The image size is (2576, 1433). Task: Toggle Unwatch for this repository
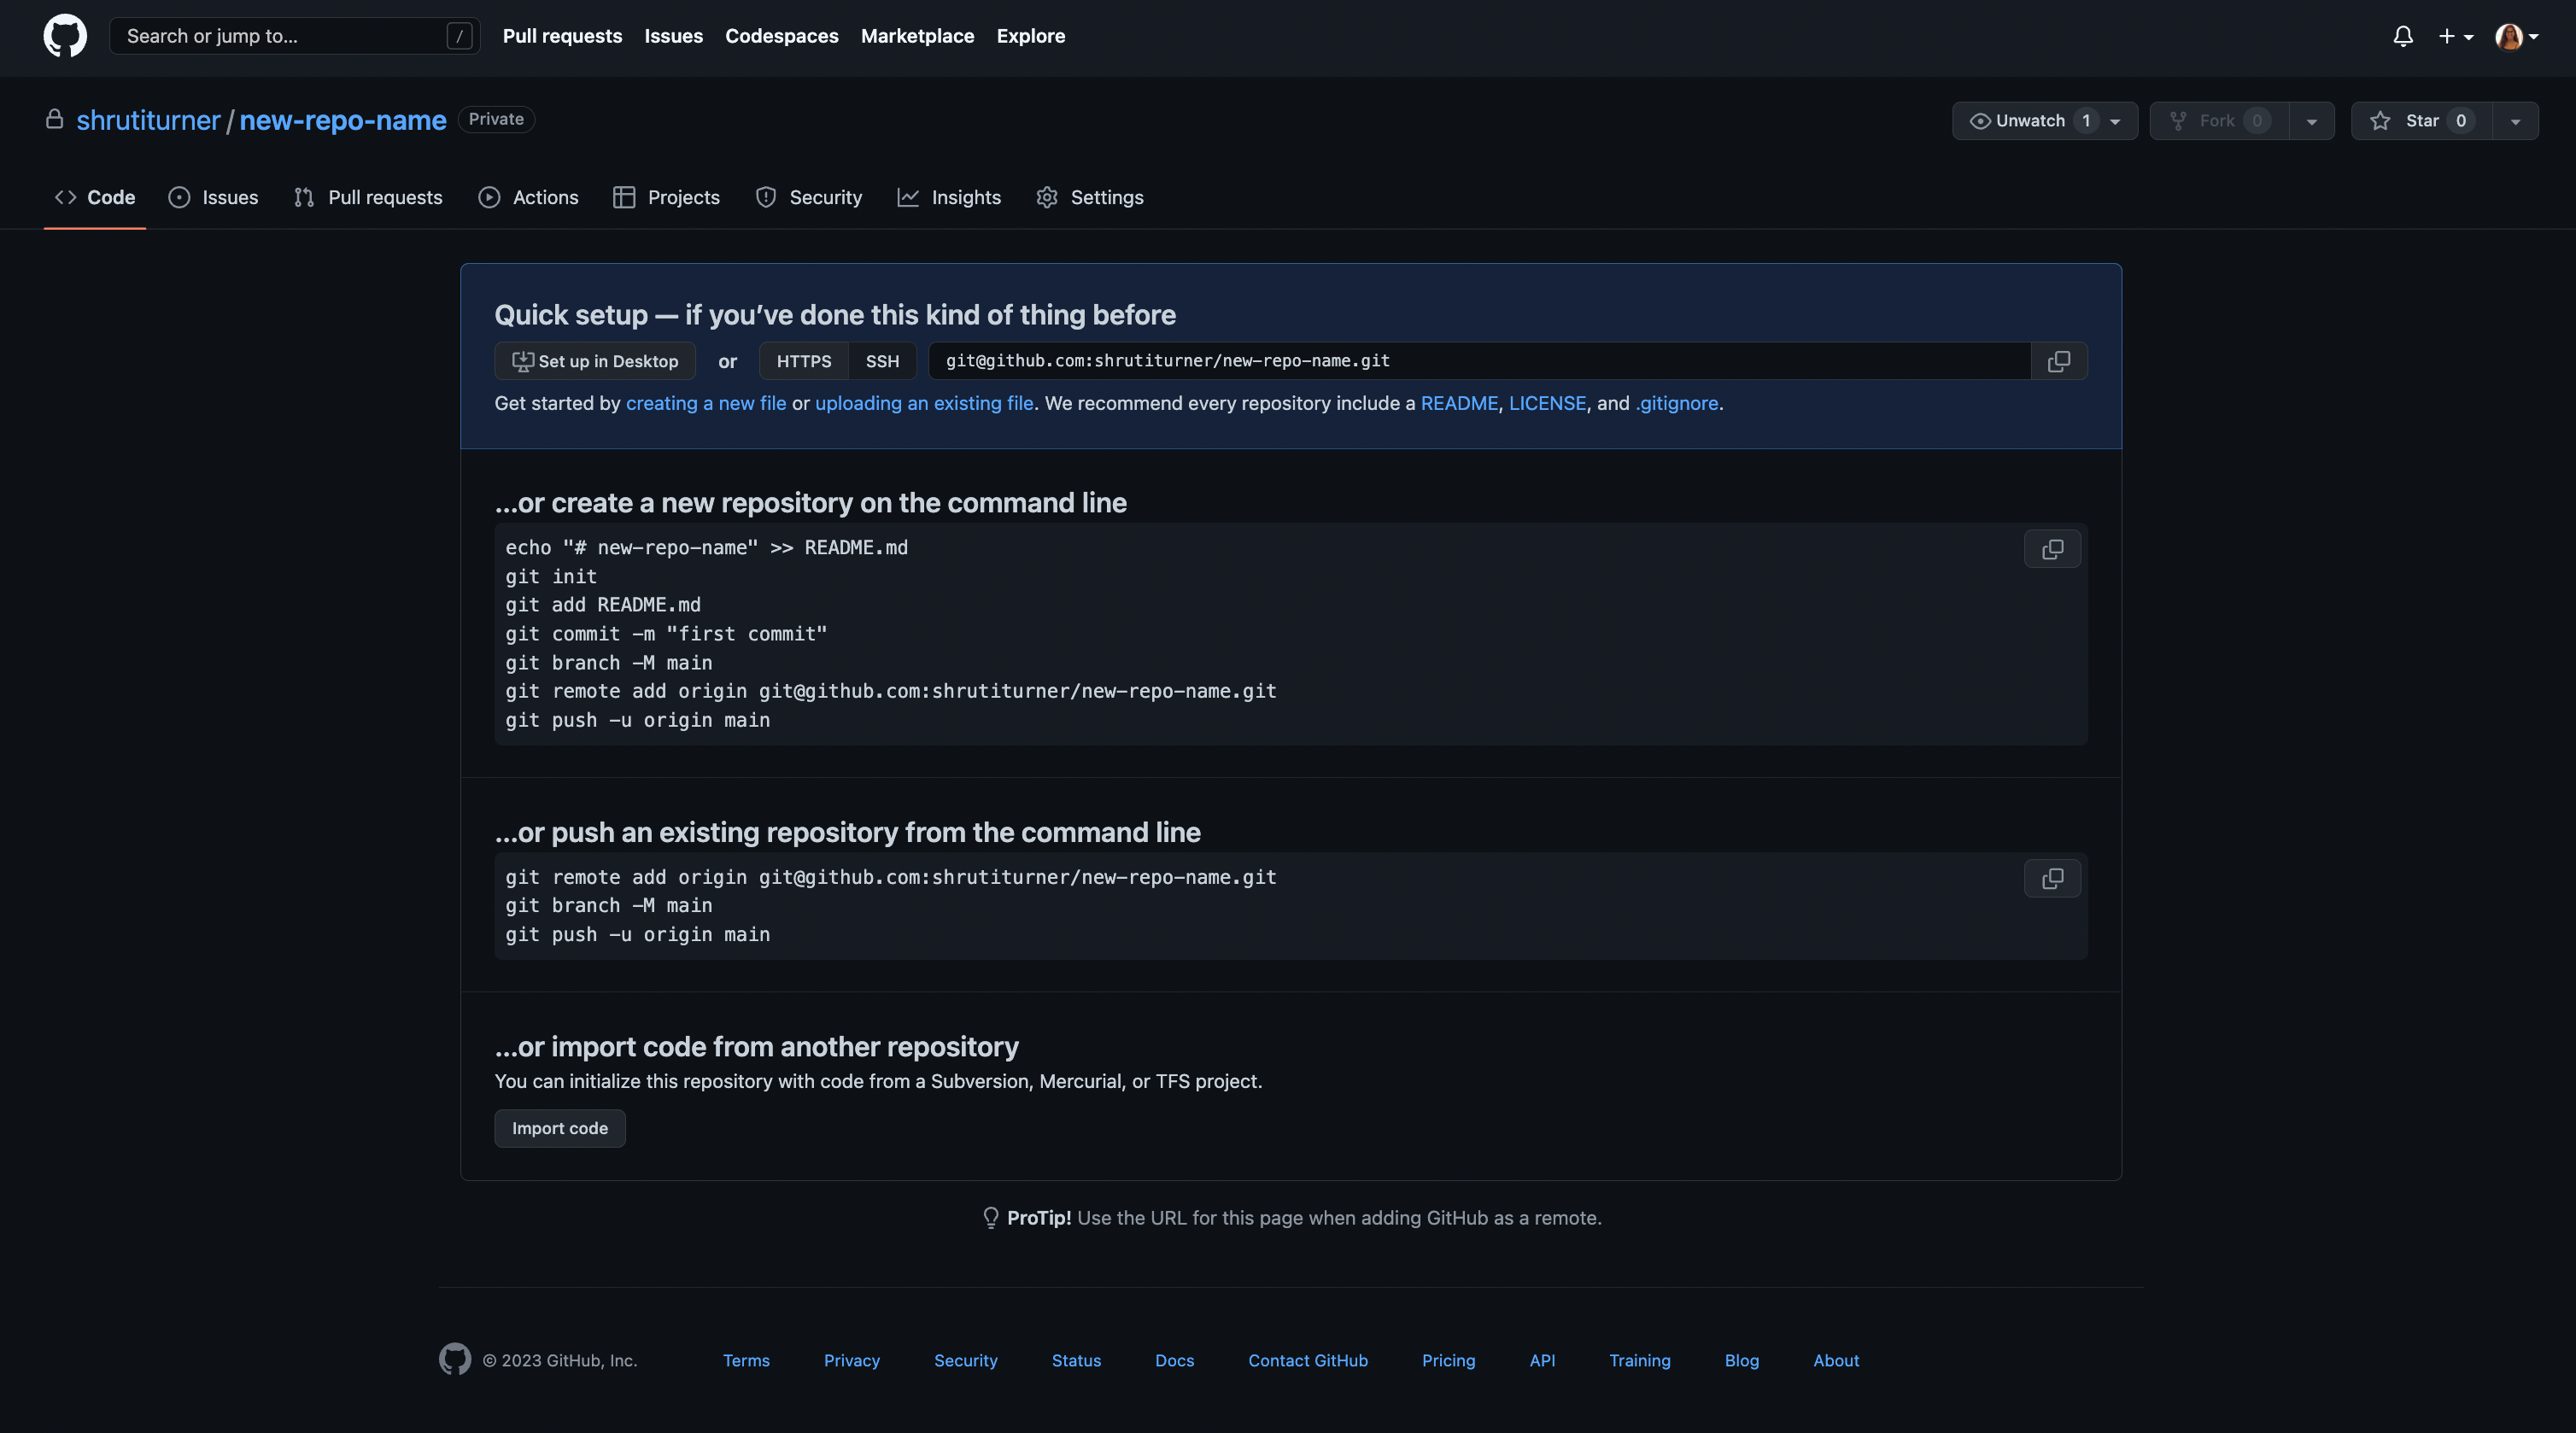2030,121
